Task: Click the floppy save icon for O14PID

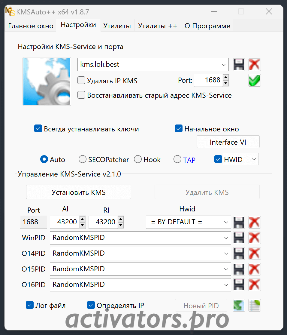Action: pyautogui.click(x=239, y=254)
